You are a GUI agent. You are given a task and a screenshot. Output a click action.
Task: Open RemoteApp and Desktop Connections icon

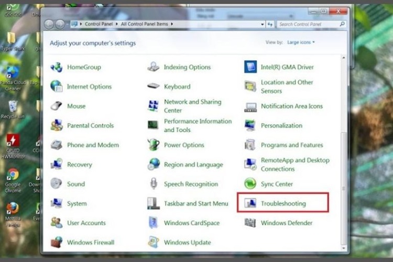click(250, 164)
